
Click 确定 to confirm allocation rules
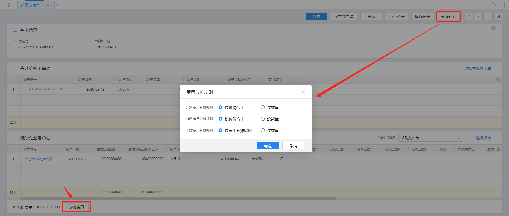pyautogui.click(x=267, y=146)
